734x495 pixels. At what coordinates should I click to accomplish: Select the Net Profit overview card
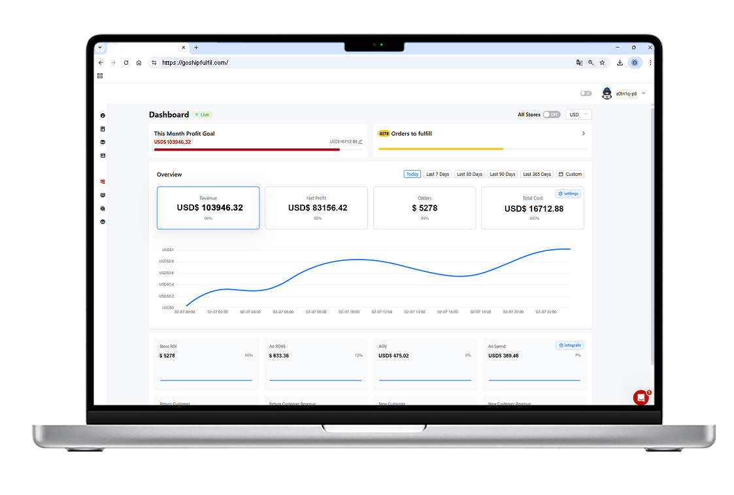pos(316,208)
